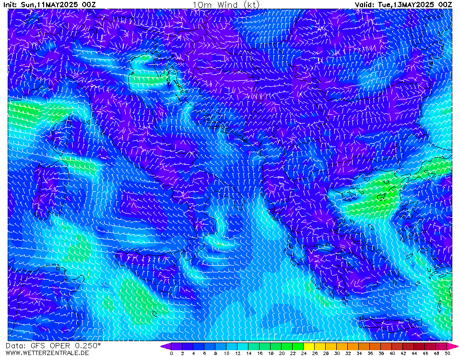The image size is (460, 356).
Task: Select the bright green 22–24 kt swatch
Action: 298,346
